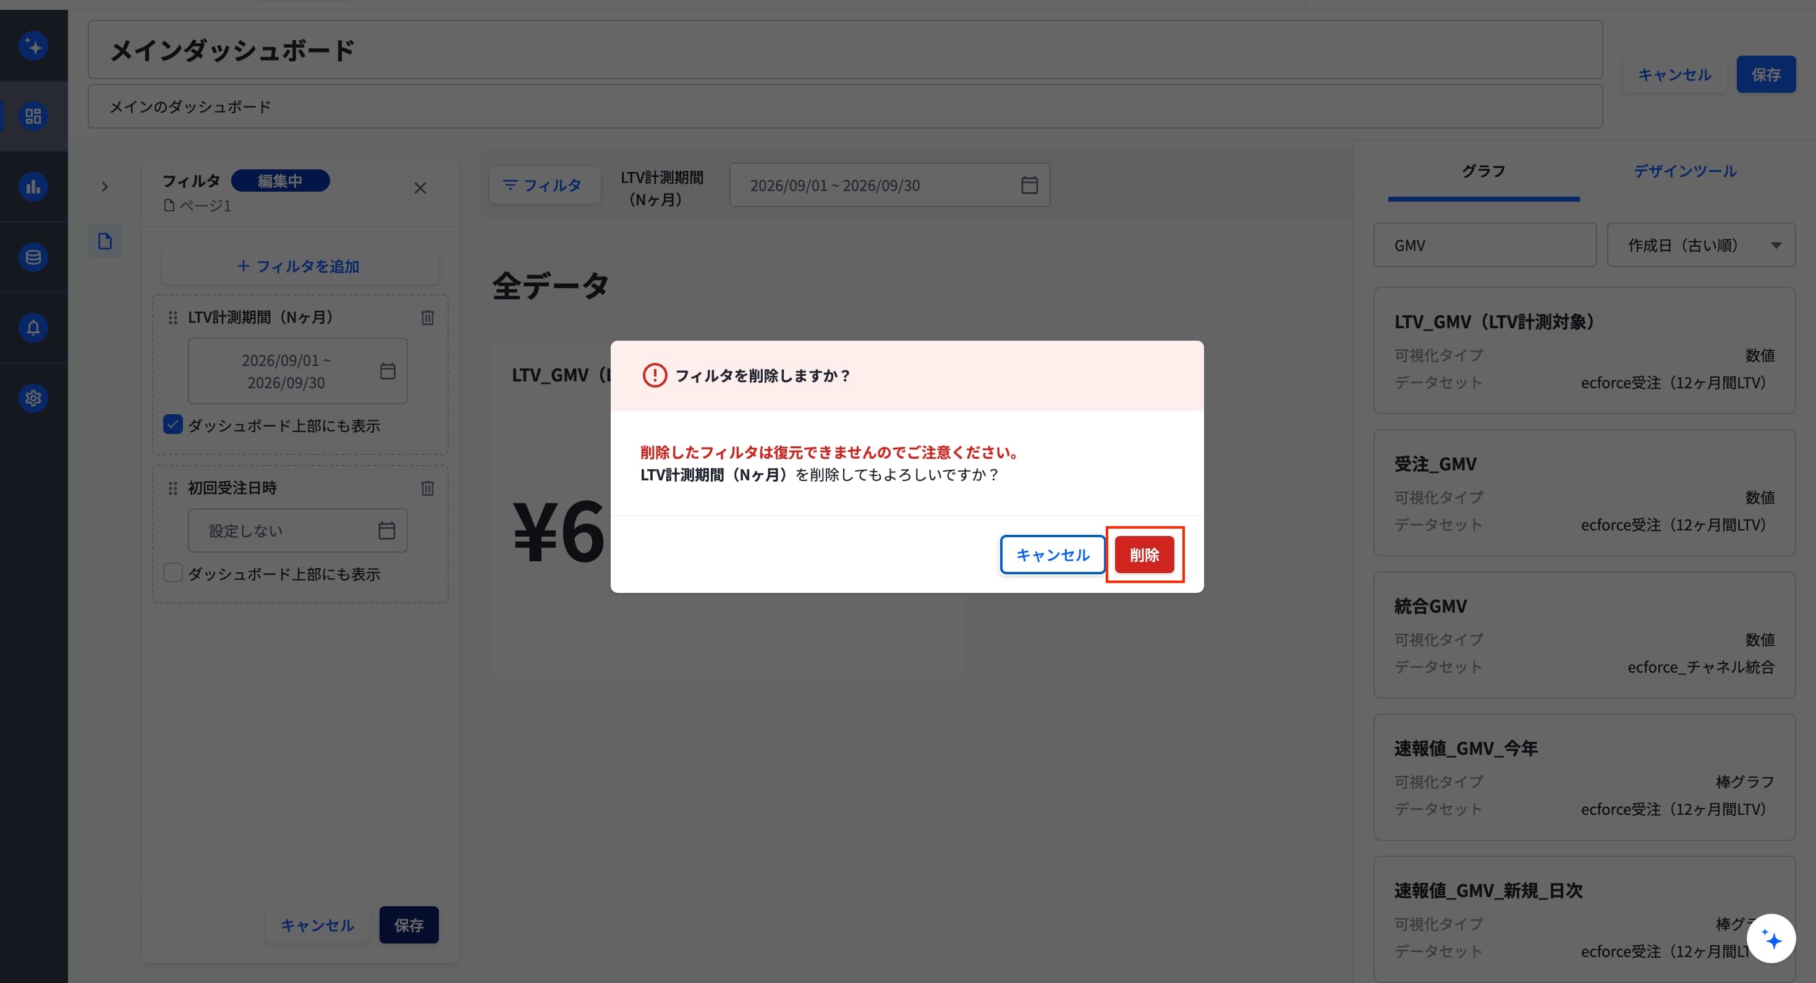
Task: Click the 設定しない date field
Action: pos(297,530)
